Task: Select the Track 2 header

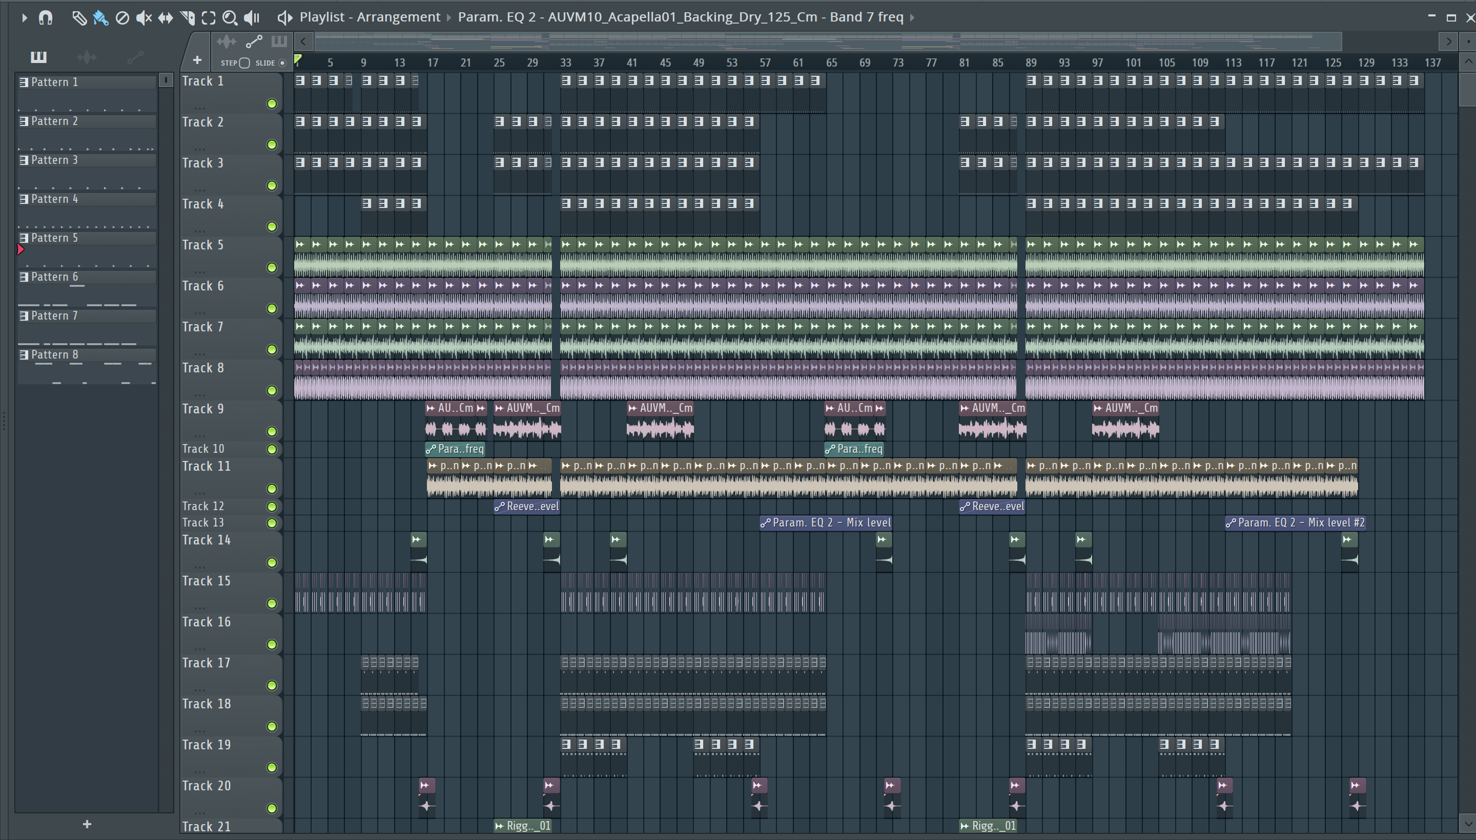Action: [231, 134]
